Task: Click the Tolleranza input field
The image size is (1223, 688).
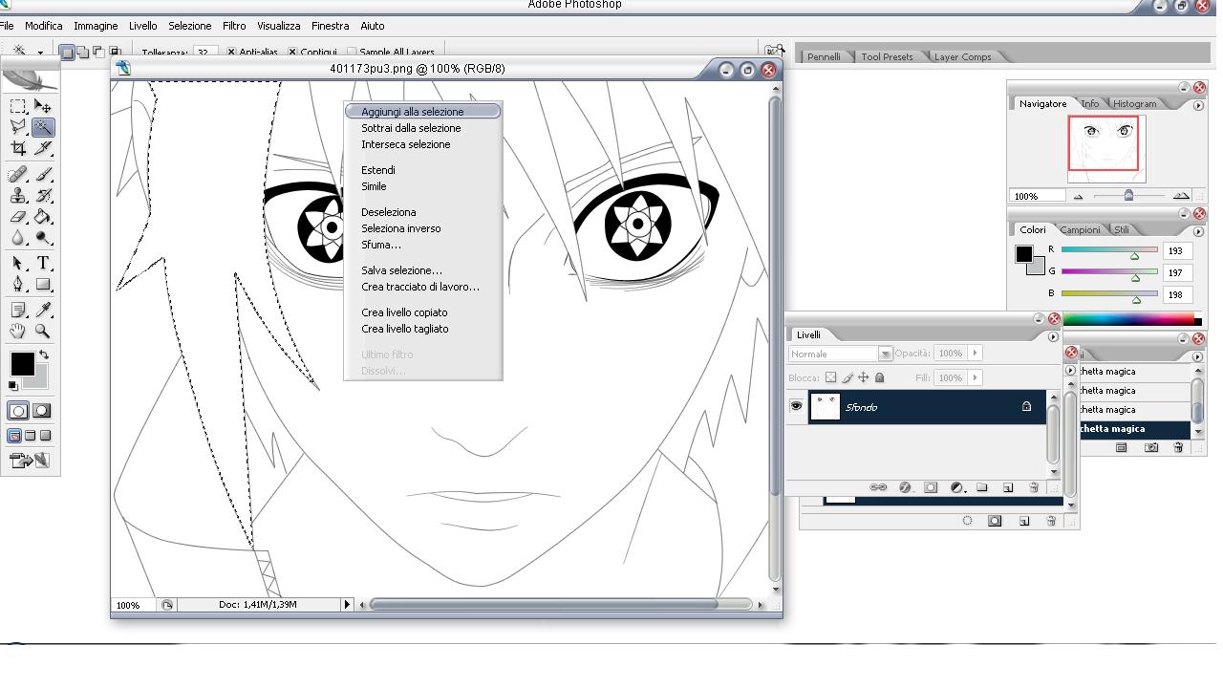Action: (204, 53)
